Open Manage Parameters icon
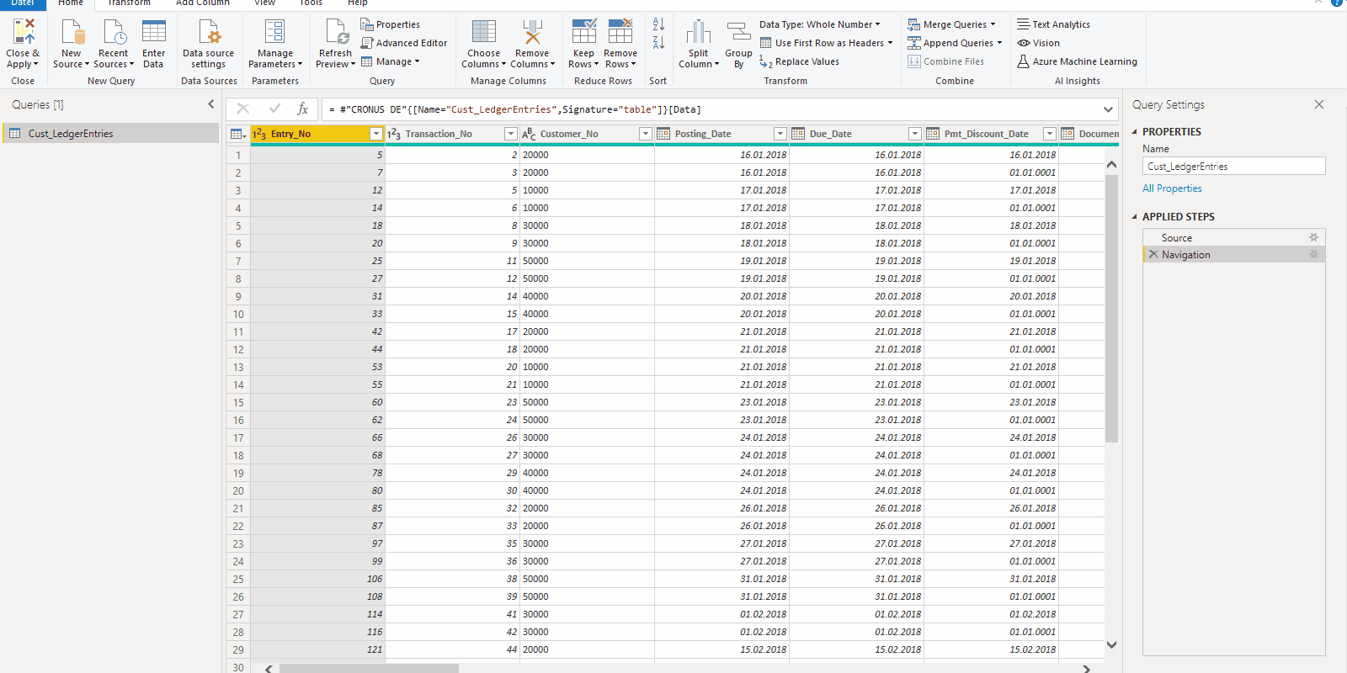The width and height of the screenshot is (1347, 673). tap(274, 31)
